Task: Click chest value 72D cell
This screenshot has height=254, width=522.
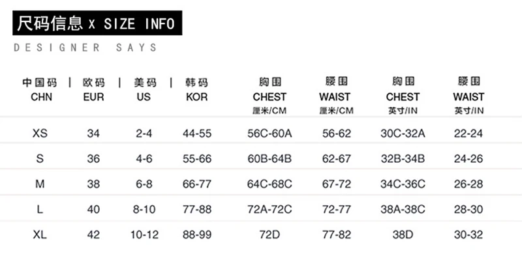Action: coord(269,234)
